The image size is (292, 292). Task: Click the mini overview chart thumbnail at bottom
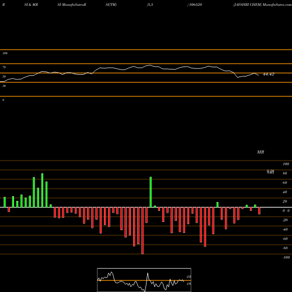click(144, 280)
